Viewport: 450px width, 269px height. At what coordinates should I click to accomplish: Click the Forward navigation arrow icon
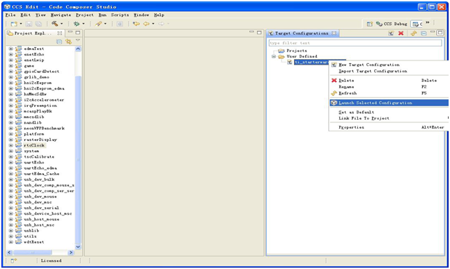pyautogui.click(x=162, y=24)
